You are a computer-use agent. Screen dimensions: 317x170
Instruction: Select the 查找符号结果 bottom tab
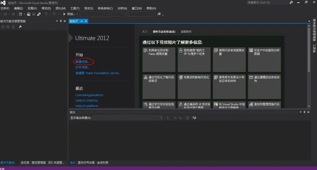click(86, 163)
